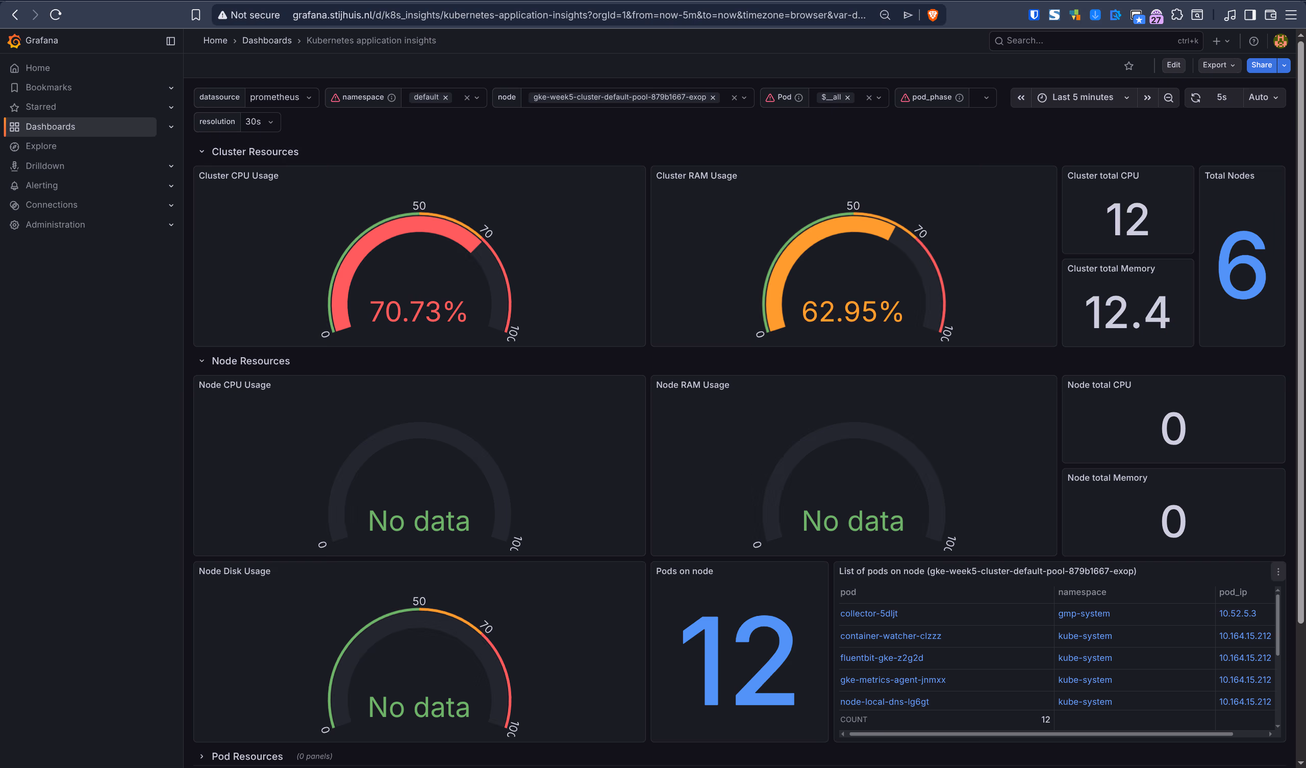Image resolution: width=1306 pixels, height=768 pixels.
Task: Collapse the navigation sidebar with the panel toggle
Action: coord(171,40)
